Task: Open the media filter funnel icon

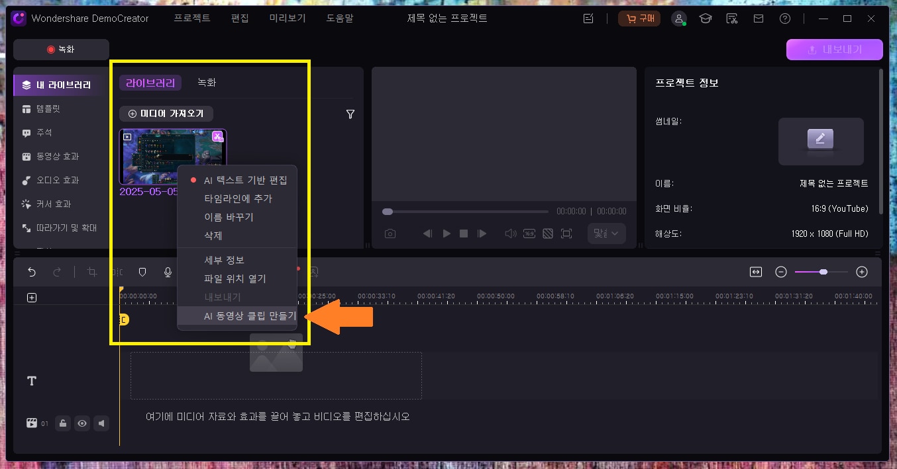Action: coord(350,114)
